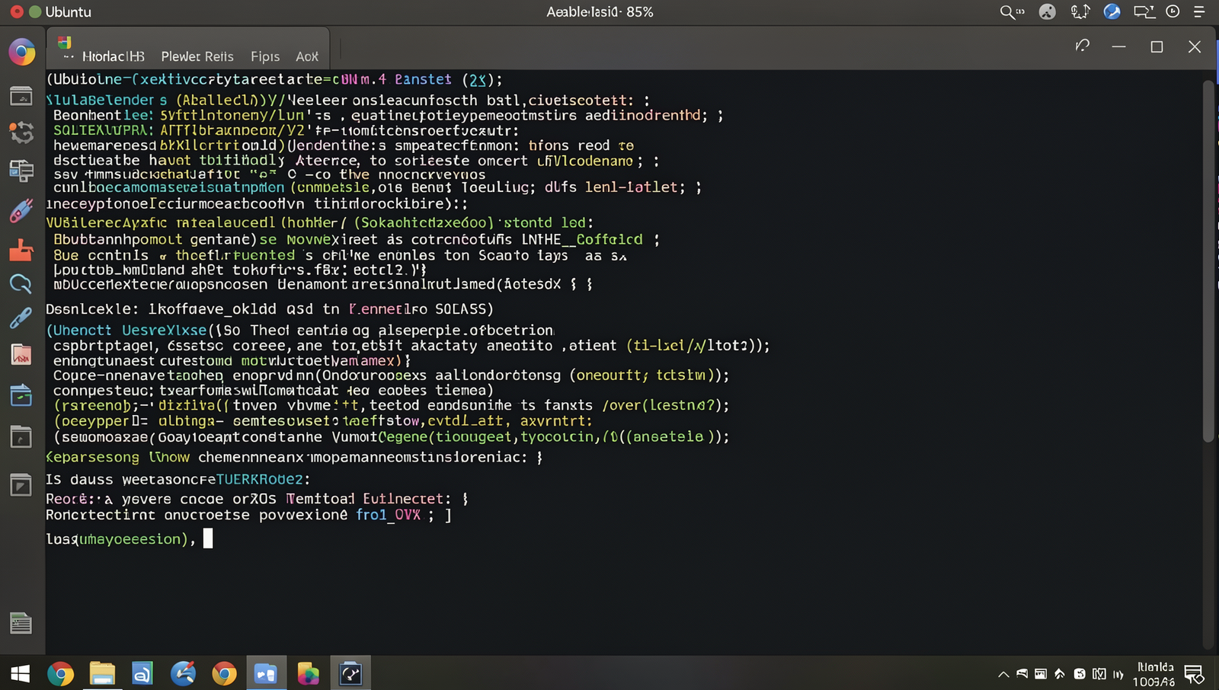Expand the system tray hidden icons chevron
The height and width of the screenshot is (690, 1219).
(1003, 674)
